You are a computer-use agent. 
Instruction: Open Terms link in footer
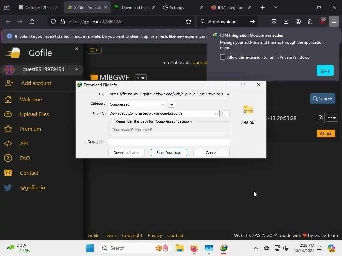[110, 235]
